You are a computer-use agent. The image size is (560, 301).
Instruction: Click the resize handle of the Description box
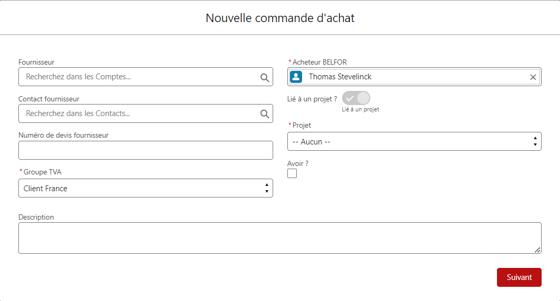(537, 250)
